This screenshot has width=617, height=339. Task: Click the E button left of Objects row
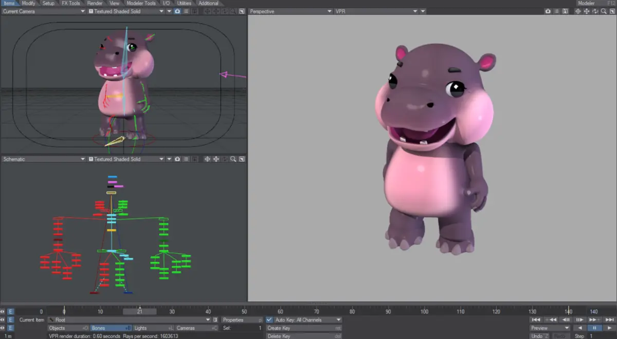[x=10, y=328]
